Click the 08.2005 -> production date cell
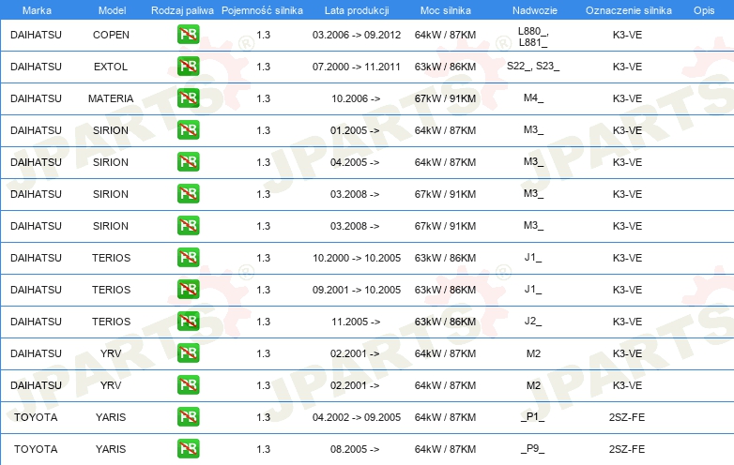Image resolution: width=734 pixels, height=465 pixels. 355,449
